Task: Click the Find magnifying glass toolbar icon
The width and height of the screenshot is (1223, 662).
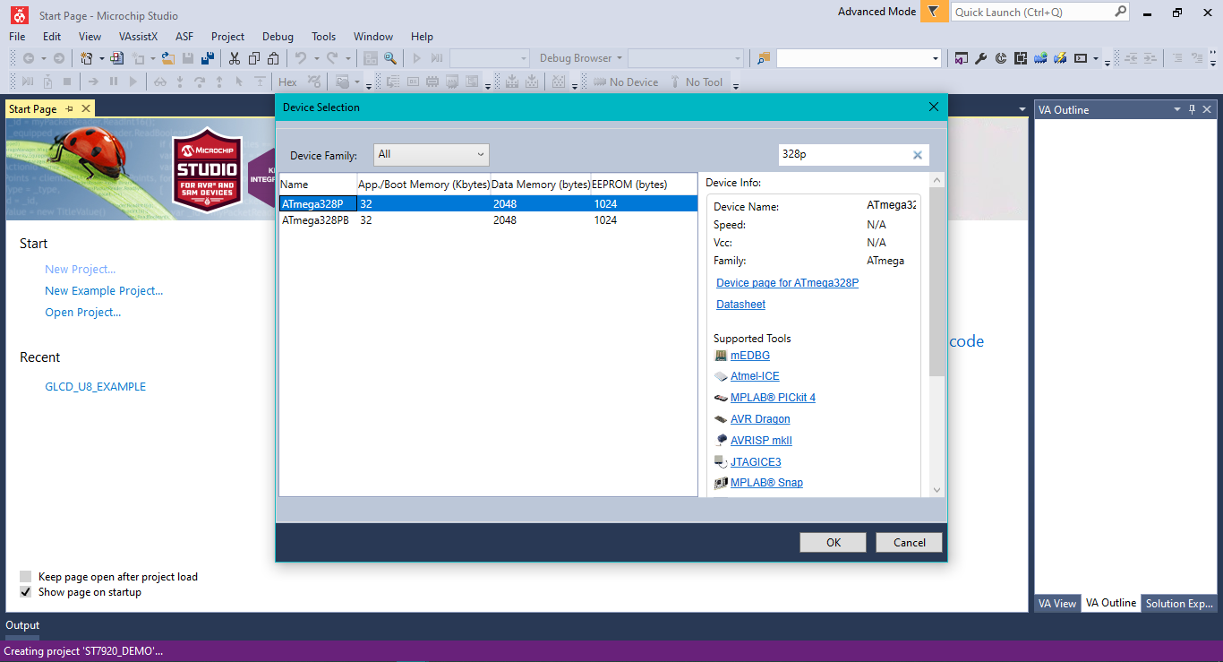Action: click(390, 58)
